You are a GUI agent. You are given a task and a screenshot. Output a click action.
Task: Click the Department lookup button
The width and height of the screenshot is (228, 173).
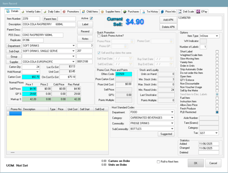point(14,46)
